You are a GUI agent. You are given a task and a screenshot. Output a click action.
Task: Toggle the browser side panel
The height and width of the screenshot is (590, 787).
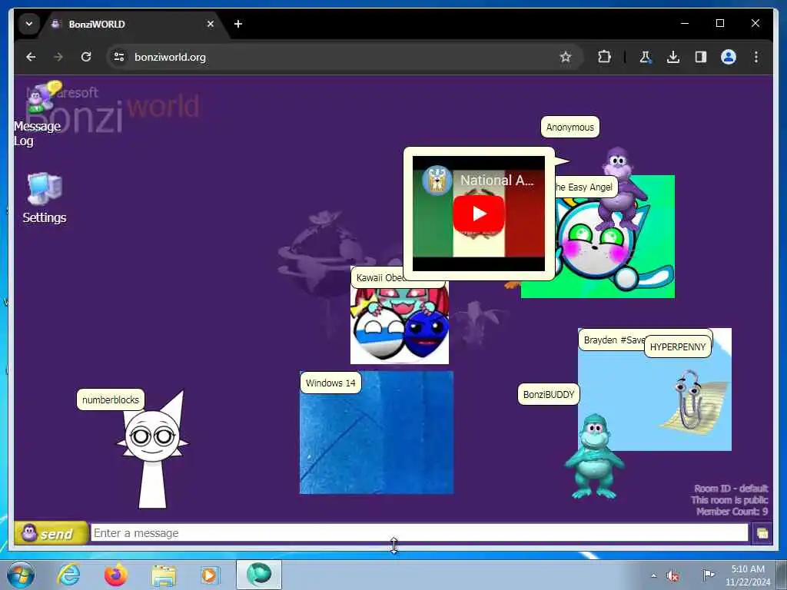click(x=701, y=57)
